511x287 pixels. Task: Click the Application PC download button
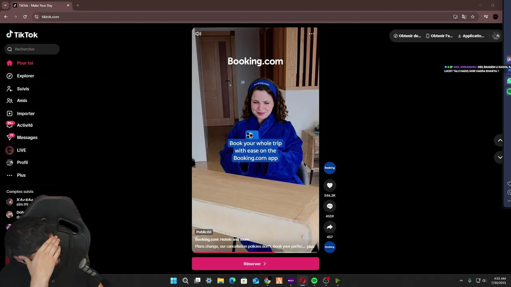click(471, 36)
